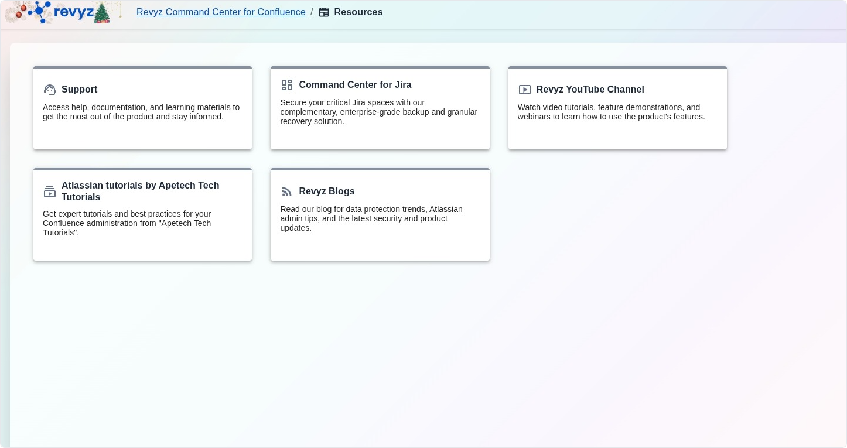Click the Confluence administration tutorials description

(x=127, y=223)
